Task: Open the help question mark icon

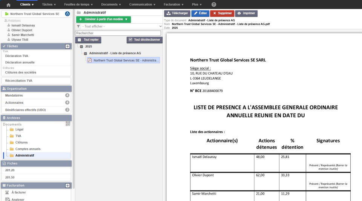Action: coord(214,5)
